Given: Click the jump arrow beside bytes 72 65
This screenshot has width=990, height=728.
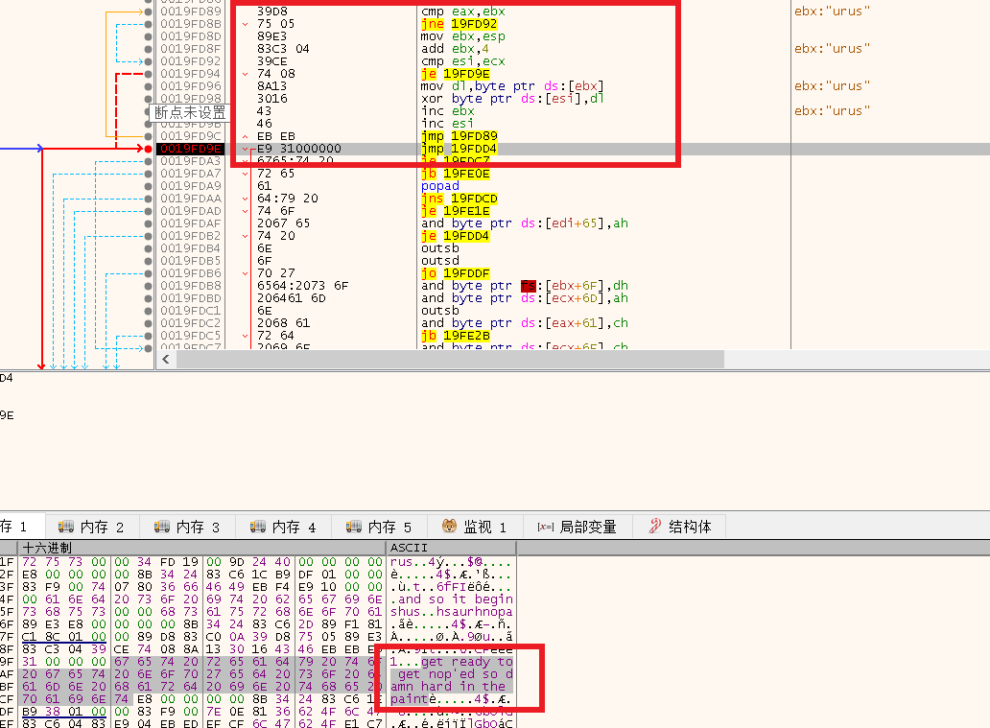Looking at the screenshot, I should point(245,174).
